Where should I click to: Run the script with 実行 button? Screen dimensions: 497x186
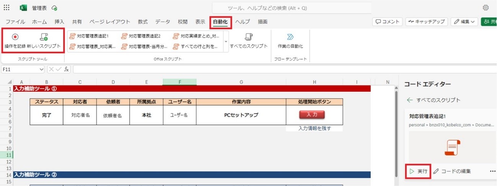418,171
